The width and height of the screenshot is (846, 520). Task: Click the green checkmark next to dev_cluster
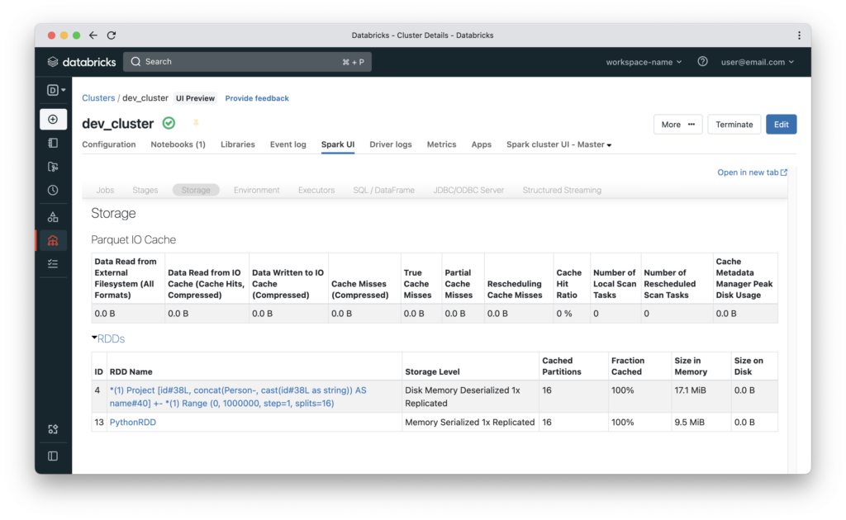[x=168, y=123]
